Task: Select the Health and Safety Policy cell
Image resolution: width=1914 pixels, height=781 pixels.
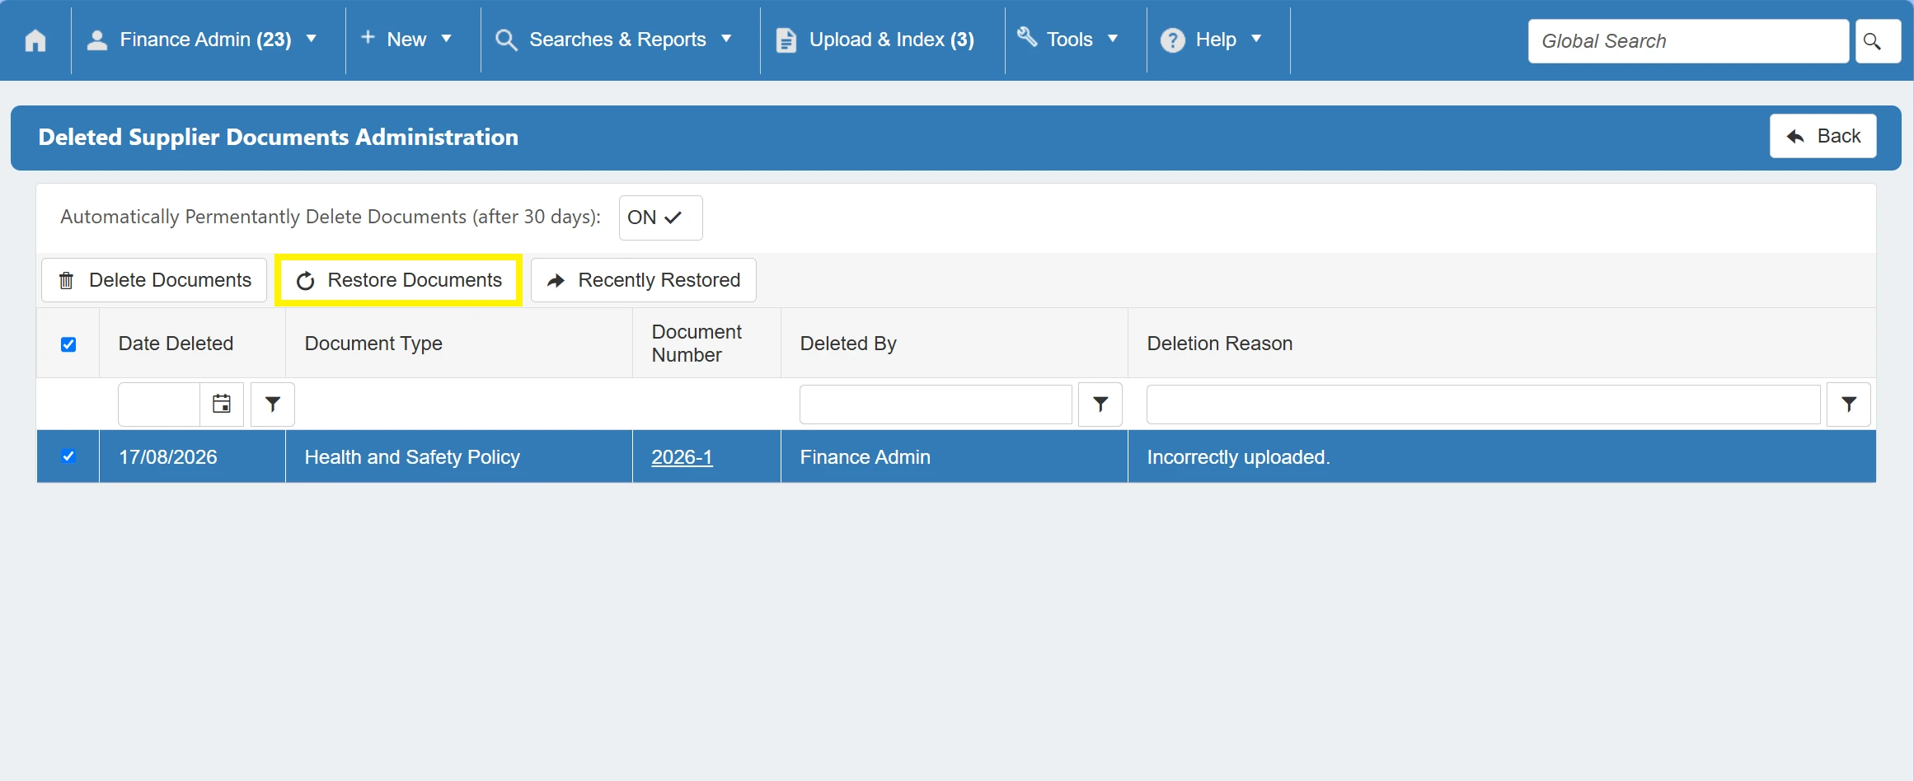Action: pyautogui.click(x=458, y=456)
